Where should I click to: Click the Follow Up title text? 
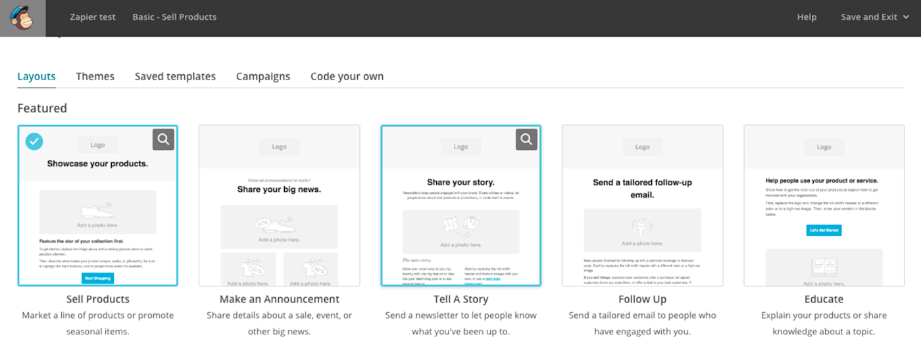coord(642,299)
